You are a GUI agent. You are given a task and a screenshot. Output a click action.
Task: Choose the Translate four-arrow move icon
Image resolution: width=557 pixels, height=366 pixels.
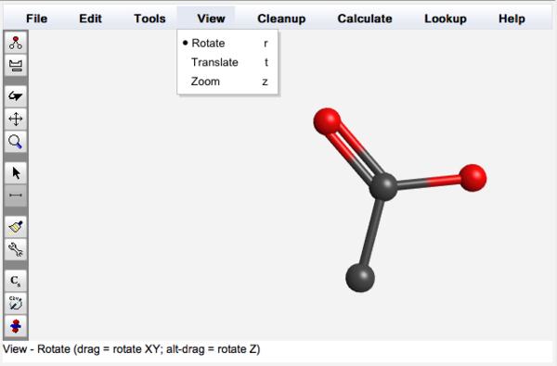16,119
